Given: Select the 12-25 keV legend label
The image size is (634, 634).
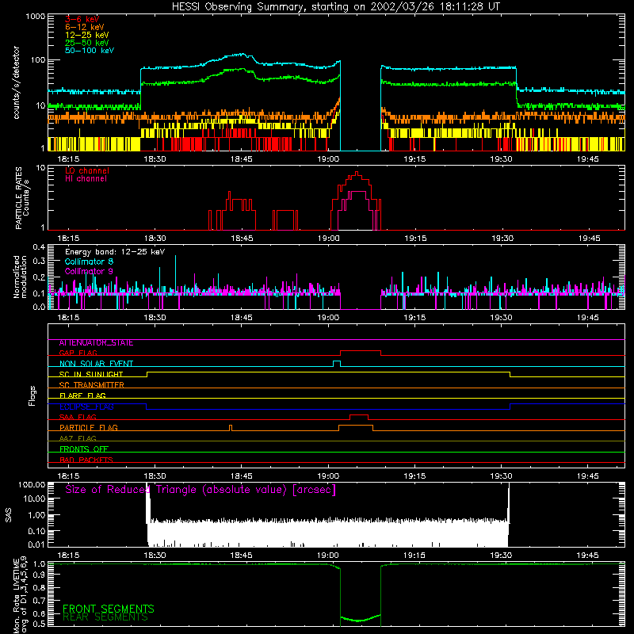Looking at the screenshot, I should pos(86,35).
